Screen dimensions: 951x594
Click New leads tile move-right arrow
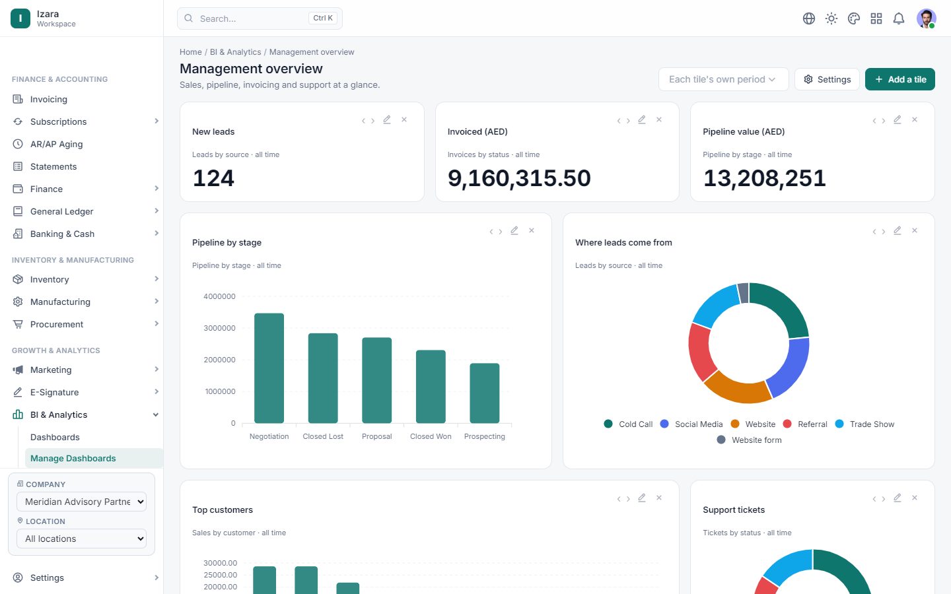pyautogui.click(x=372, y=121)
